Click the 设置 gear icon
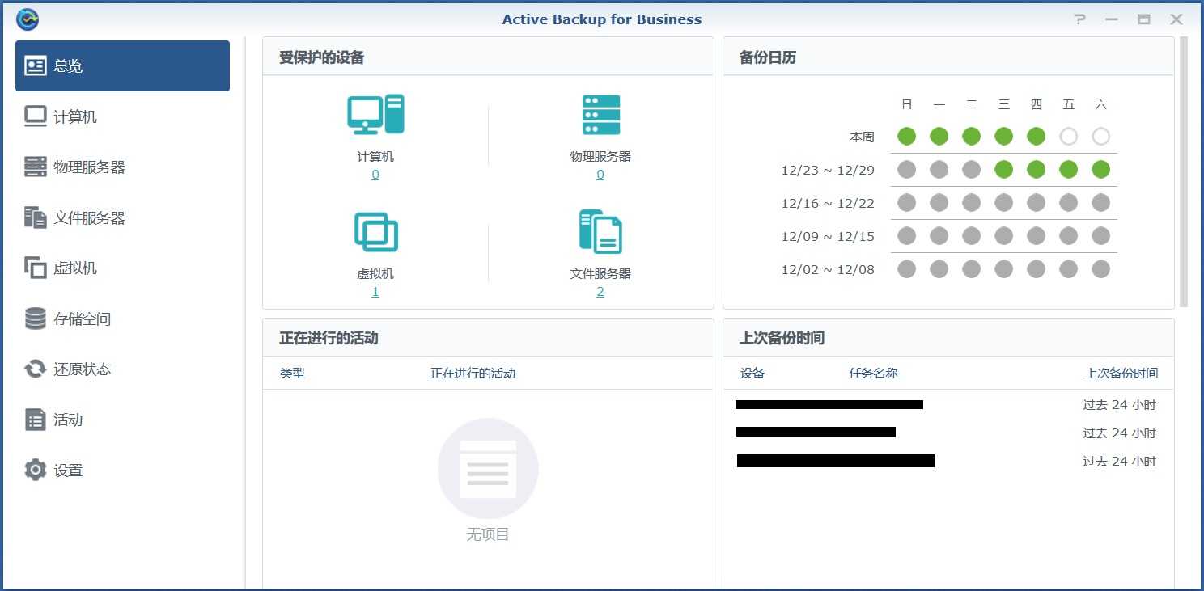Viewport: 1204px width, 591px height. click(36, 470)
